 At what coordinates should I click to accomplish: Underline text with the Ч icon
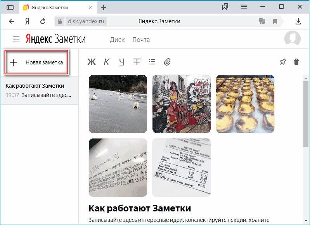click(122, 62)
